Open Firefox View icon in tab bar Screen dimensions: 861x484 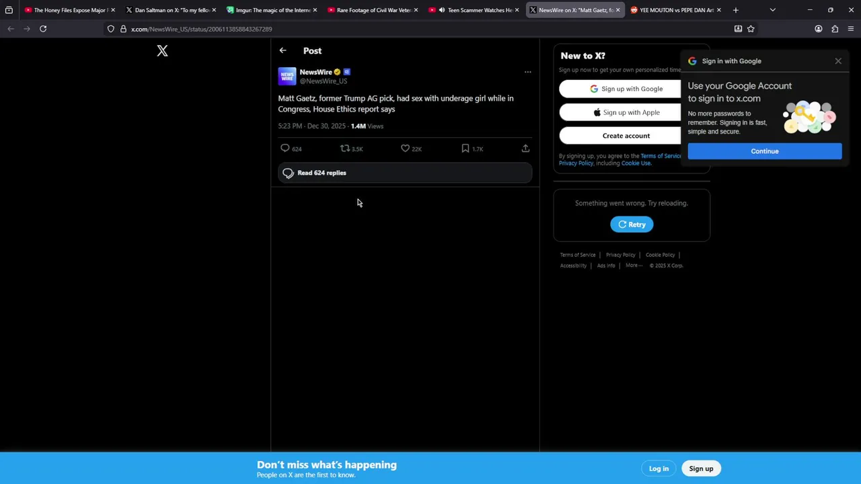[9, 10]
